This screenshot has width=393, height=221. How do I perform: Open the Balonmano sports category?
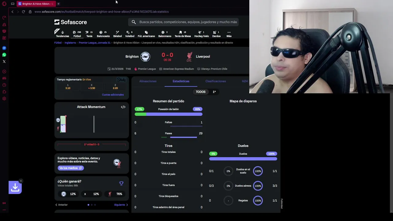pyautogui.click(x=165, y=34)
